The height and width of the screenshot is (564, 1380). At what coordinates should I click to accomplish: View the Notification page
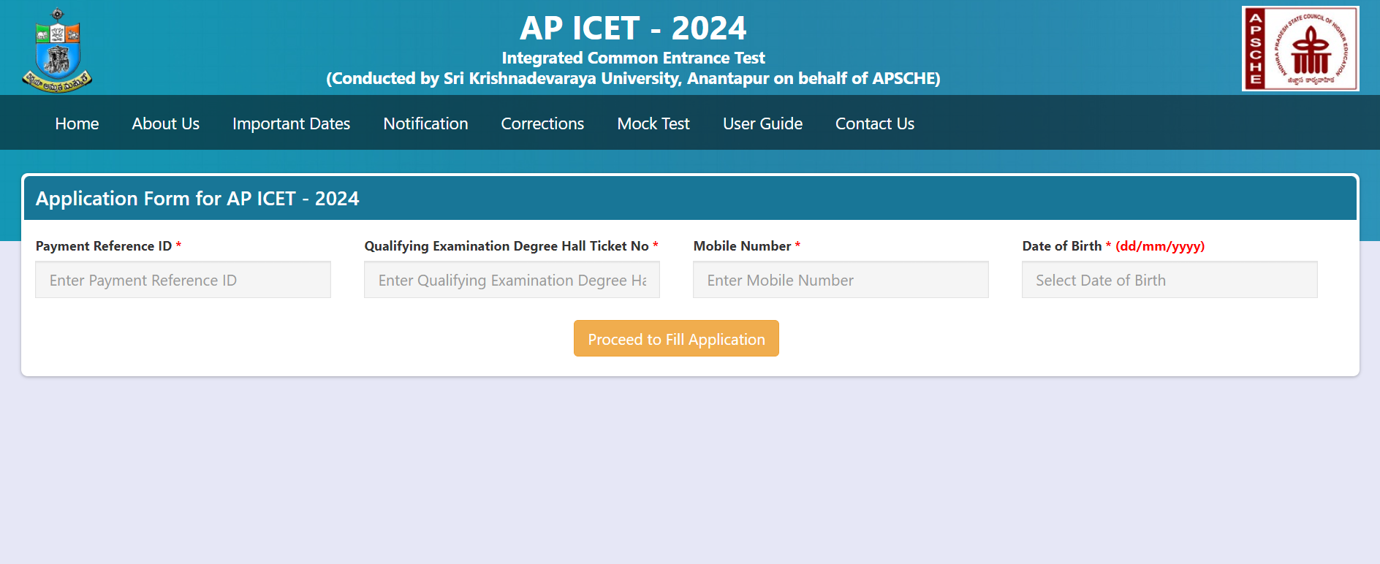[x=425, y=123]
